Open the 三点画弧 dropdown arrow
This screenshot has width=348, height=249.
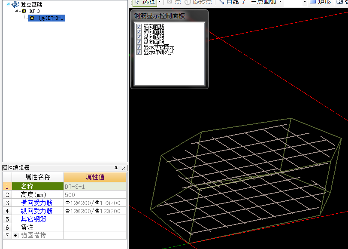[x=281, y=2]
